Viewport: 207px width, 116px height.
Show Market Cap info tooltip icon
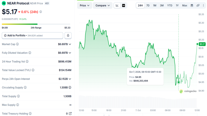(x=18, y=44)
